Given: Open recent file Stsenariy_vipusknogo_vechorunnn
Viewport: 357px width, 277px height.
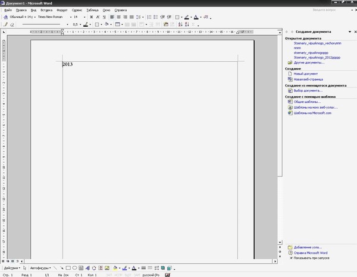Looking at the screenshot, I should tap(317, 43).
